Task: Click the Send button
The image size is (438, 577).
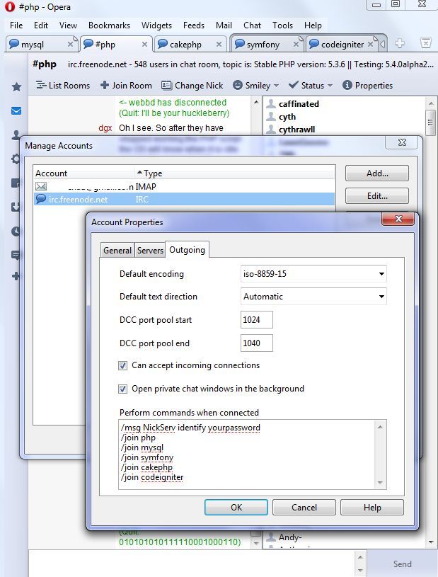Action: 402,564
